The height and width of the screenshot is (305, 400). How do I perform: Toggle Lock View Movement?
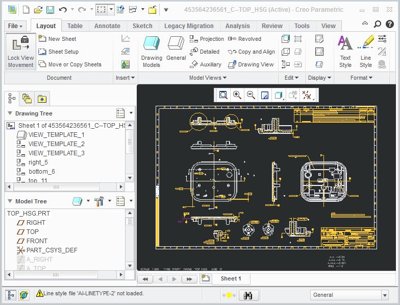[20, 52]
